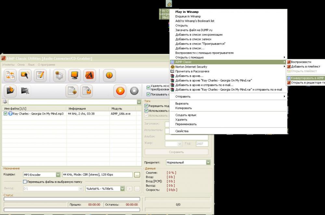Choose Play in Winamp from context menu
The width and height of the screenshot is (325, 215).
(228, 12)
